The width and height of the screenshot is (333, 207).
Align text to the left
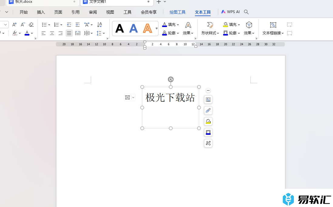pos(43,33)
